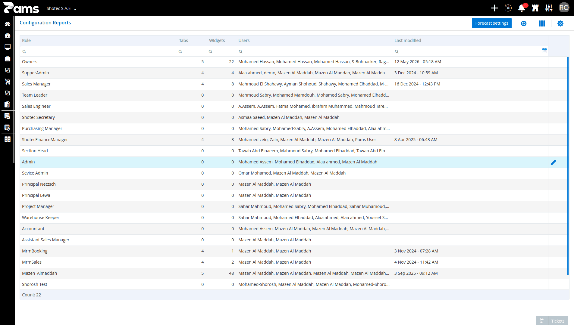The width and height of the screenshot is (574, 325).
Task: Sort by the Widgets column header
Action: (221, 41)
